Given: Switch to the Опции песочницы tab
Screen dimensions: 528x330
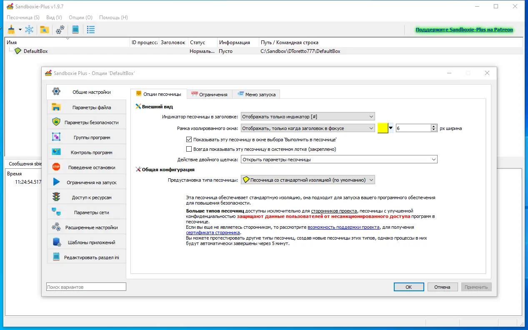Looking at the screenshot, I should [158, 94].
